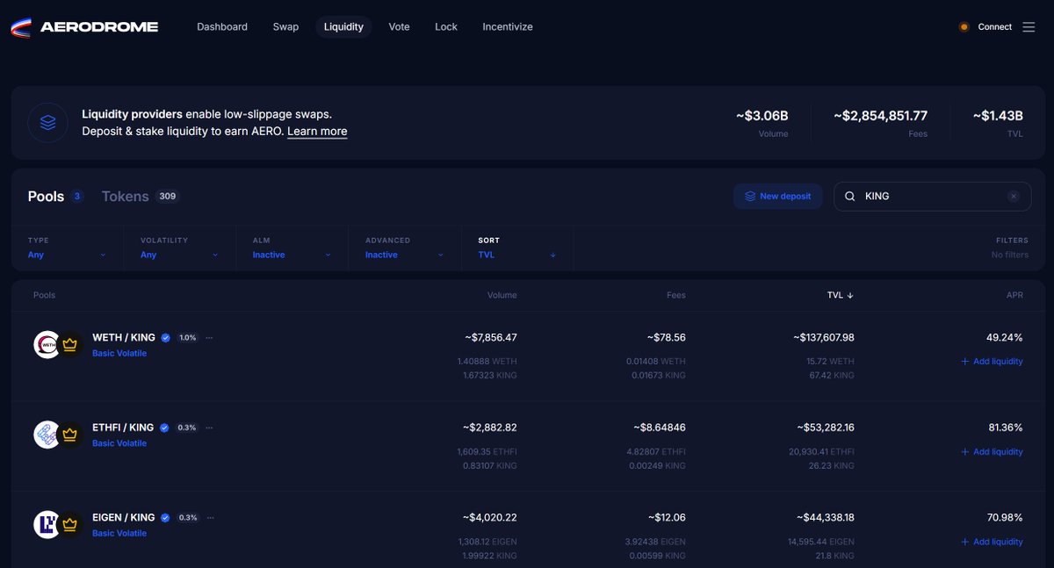Click verified badge next to ETHFI / KING
Screen dimensions: 1054x568
[165, 428]
